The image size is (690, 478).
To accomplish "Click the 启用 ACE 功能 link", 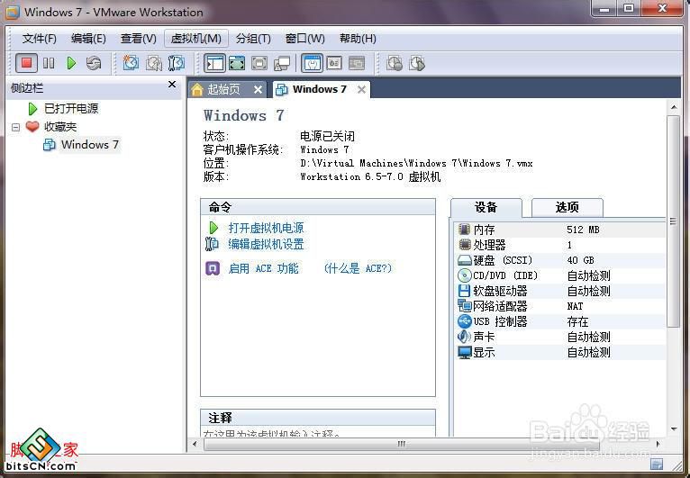I will point(263,268).
